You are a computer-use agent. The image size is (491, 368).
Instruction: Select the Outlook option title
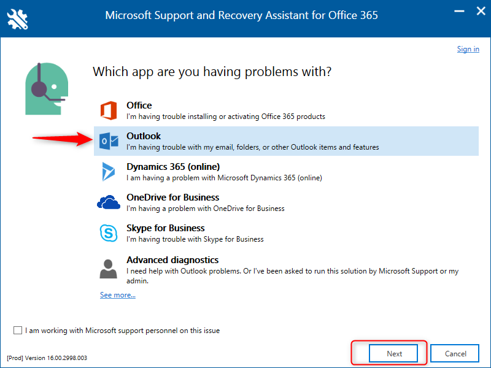(144, 136)
